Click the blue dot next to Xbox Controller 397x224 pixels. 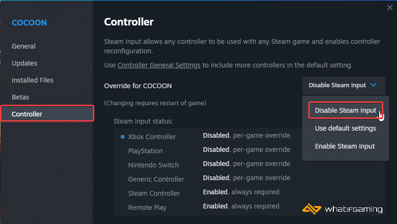pyautogui.click(x=123, y=137)
